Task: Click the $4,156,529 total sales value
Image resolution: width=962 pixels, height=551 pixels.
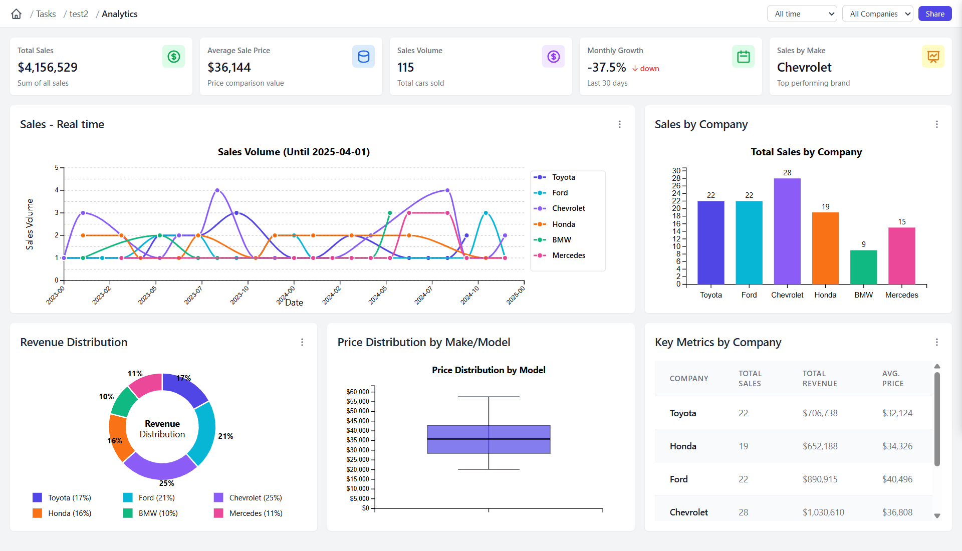Action: [48, 67]
